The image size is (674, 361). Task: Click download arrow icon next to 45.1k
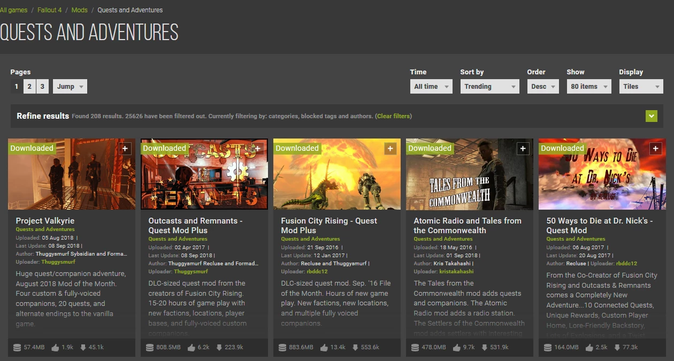coord(83,348)
